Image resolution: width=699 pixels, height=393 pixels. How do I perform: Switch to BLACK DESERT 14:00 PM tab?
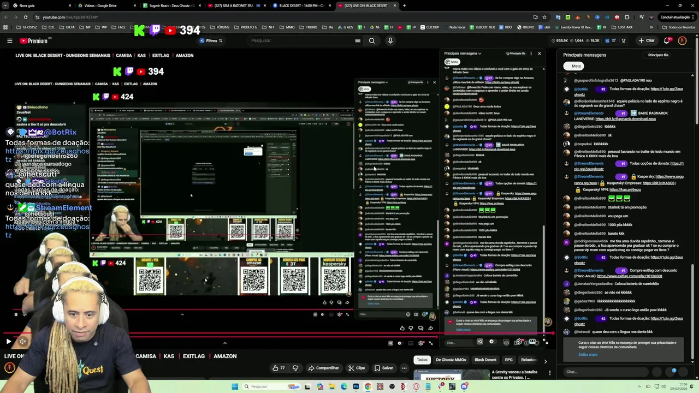[301, 5]
